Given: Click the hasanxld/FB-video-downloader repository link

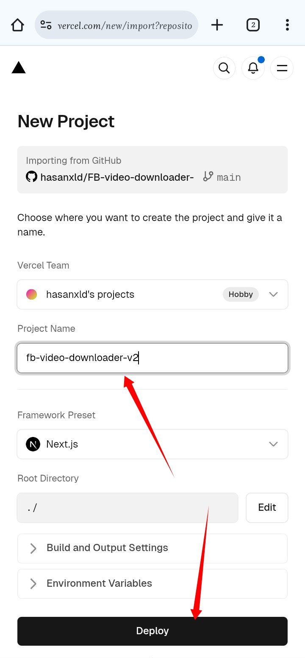Looking at the screenshot, I should click(117, 177).
